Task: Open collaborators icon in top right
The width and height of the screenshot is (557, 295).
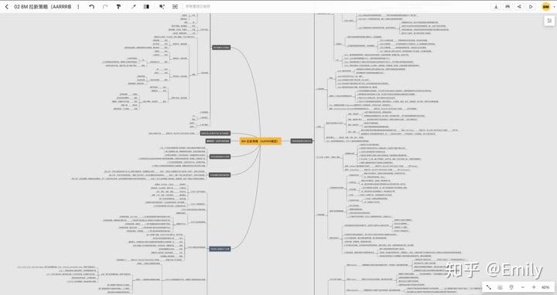Action: (507, 7)
